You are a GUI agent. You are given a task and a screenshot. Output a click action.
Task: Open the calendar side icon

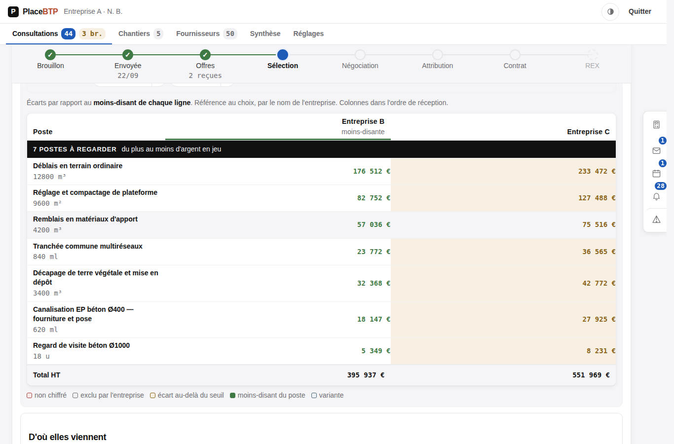click(x=656, y=173)
